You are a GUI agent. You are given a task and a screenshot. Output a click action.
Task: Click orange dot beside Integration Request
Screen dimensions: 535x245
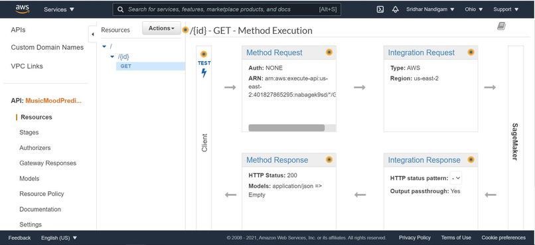pyautogui.click(x=471, y=52)
